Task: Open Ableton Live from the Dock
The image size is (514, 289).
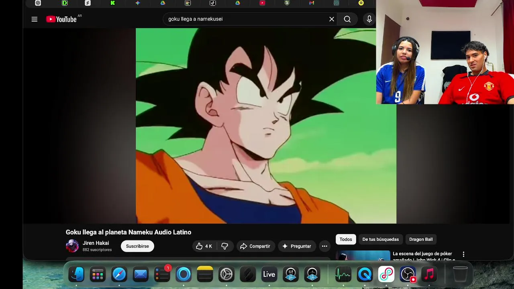Action: [269, 275]
